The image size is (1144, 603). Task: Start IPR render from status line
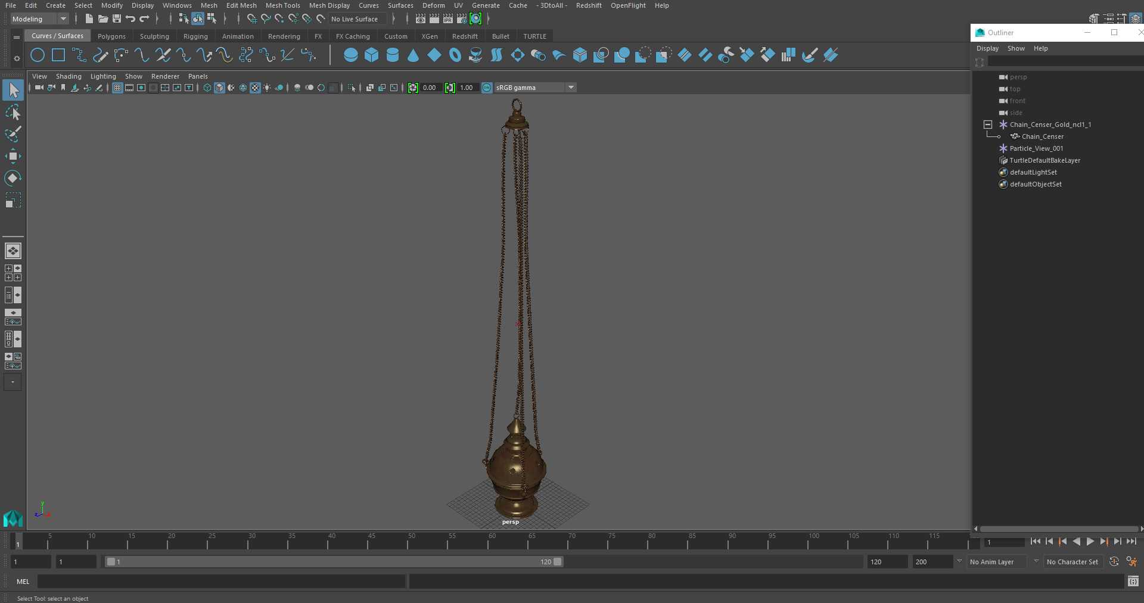(x=448, y=19)
